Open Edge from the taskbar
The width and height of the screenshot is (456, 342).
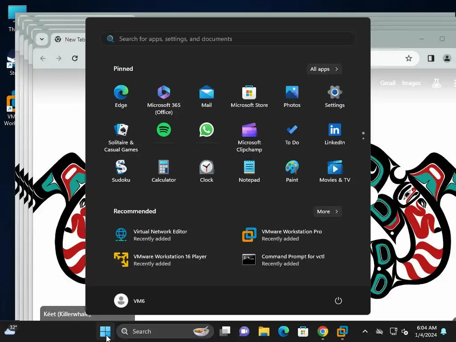(284, 331)
